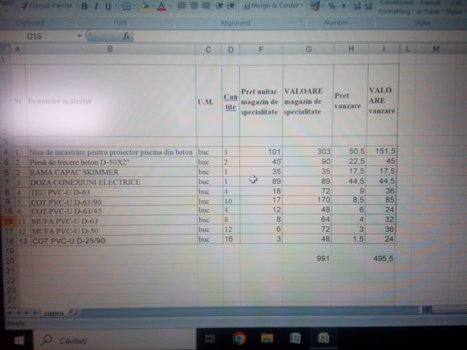Viewport: 467px width, 350px height.
Task: Click the Select All corner button
Action: [x=5, y=49]
